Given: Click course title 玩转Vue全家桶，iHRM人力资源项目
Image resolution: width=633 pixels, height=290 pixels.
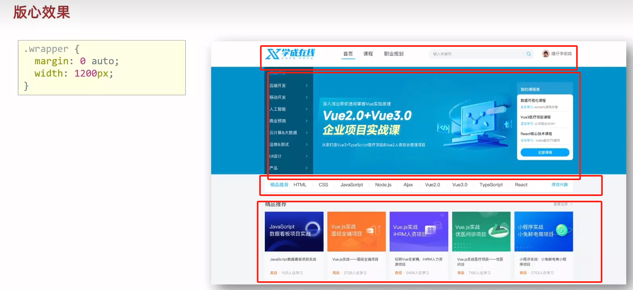Looking at the screenshot, I should pyautogui.click(x=419, y=262).
